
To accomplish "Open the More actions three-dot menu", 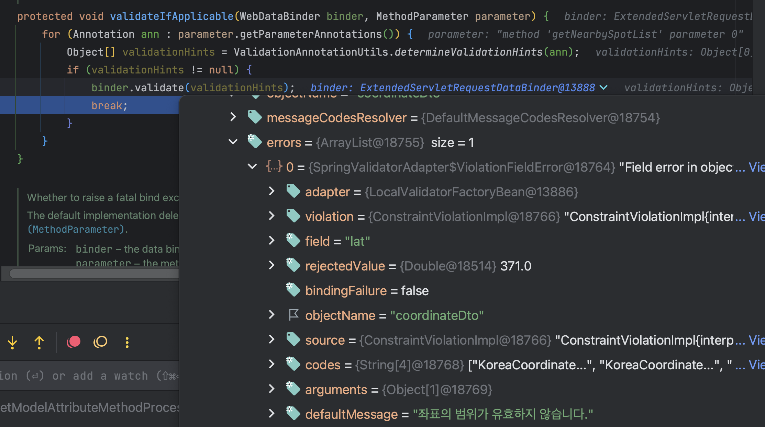I will pyautogui.click(x=127, y=342).
